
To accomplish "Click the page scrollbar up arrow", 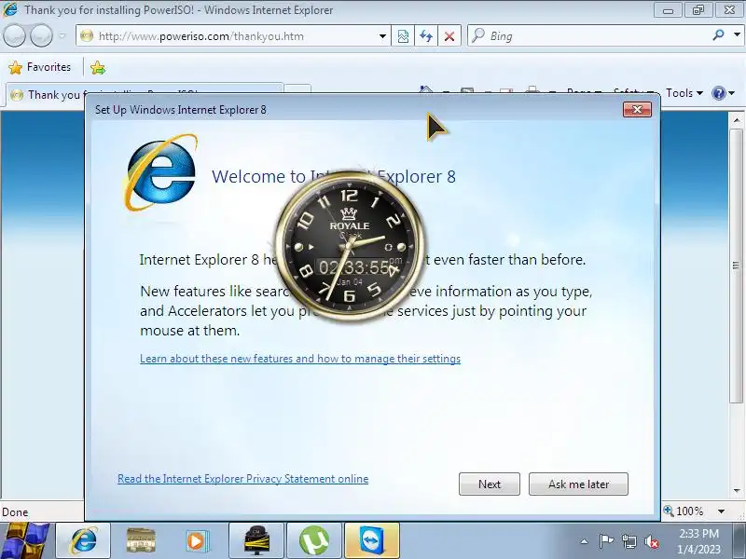I will coord(736,120).
